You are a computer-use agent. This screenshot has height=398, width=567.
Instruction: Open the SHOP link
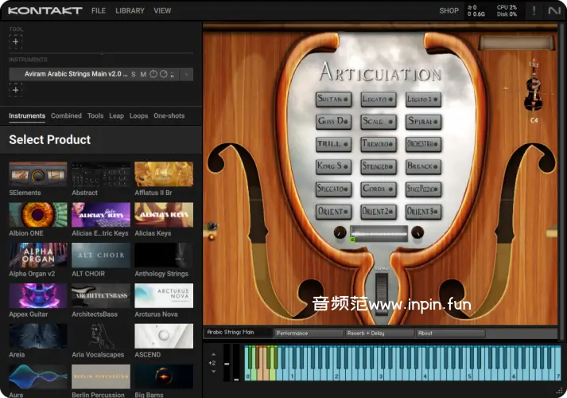pos(449,11)
